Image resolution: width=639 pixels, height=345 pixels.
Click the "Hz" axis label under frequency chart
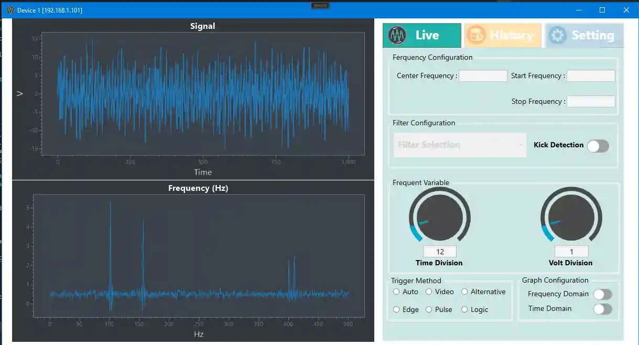[x=199, y=334]
